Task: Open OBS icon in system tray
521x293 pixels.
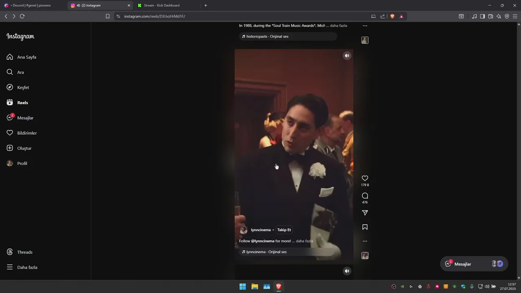Action: tap(394, 286)
